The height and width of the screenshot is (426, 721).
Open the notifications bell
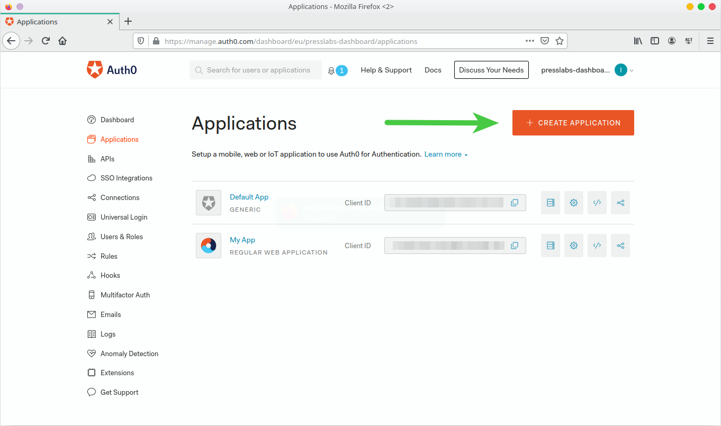(331, 70)
